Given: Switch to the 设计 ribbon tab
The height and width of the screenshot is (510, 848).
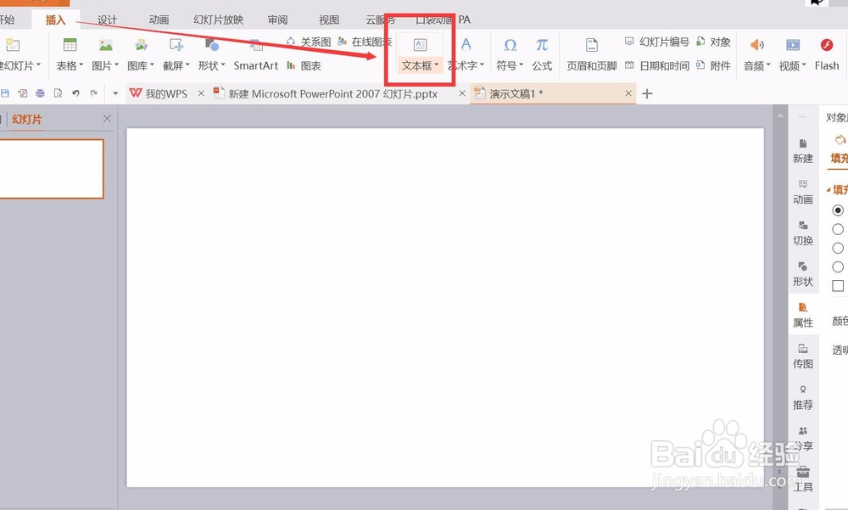Looking at the screenshot, I should [x=107, y=20].
